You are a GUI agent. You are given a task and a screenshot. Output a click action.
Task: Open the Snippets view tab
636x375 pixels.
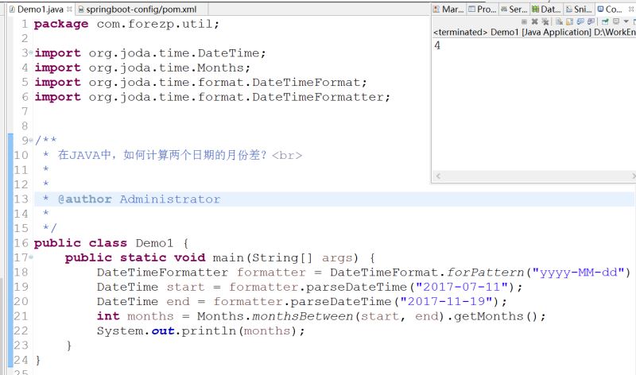click(x=579, y=9)
